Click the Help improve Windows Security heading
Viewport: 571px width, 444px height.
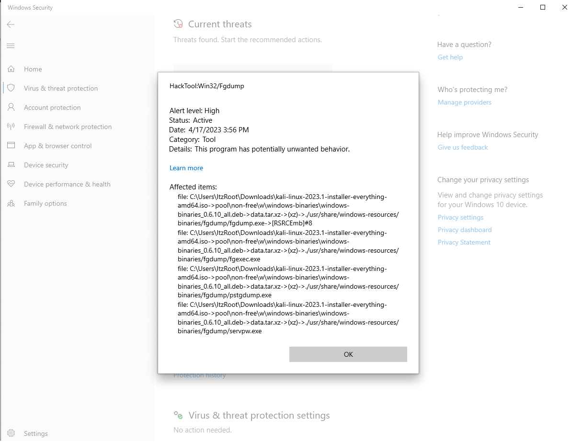click(x=488, y=135)
